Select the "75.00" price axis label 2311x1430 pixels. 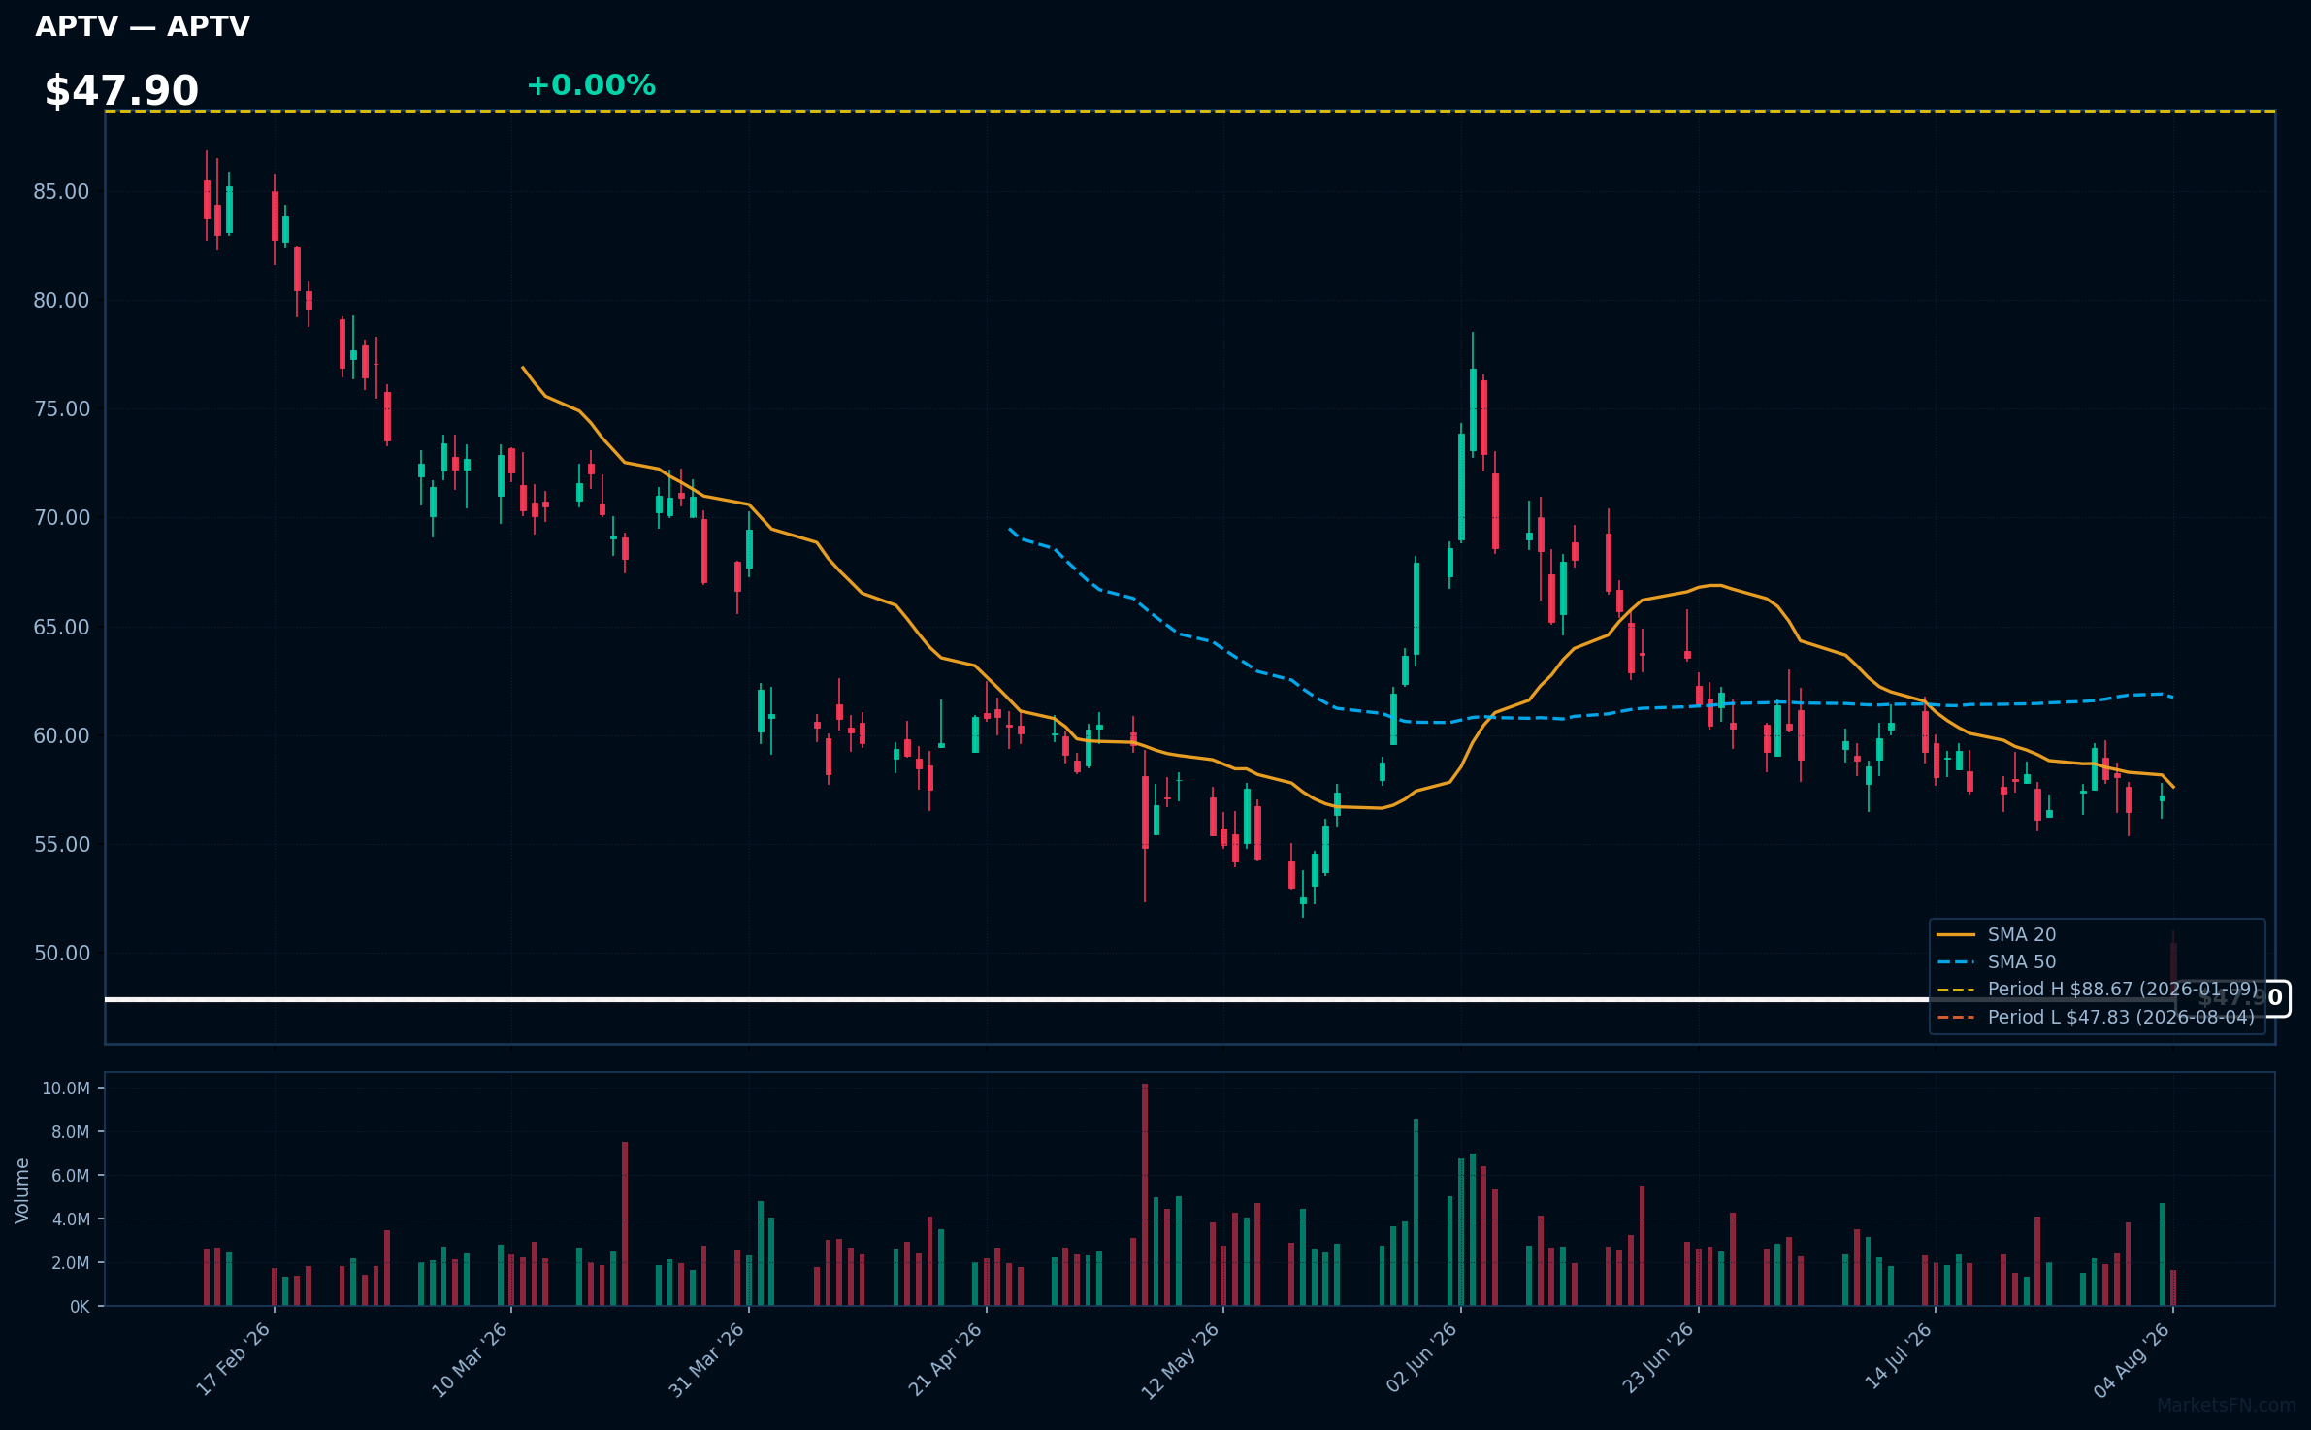[61, 409]
